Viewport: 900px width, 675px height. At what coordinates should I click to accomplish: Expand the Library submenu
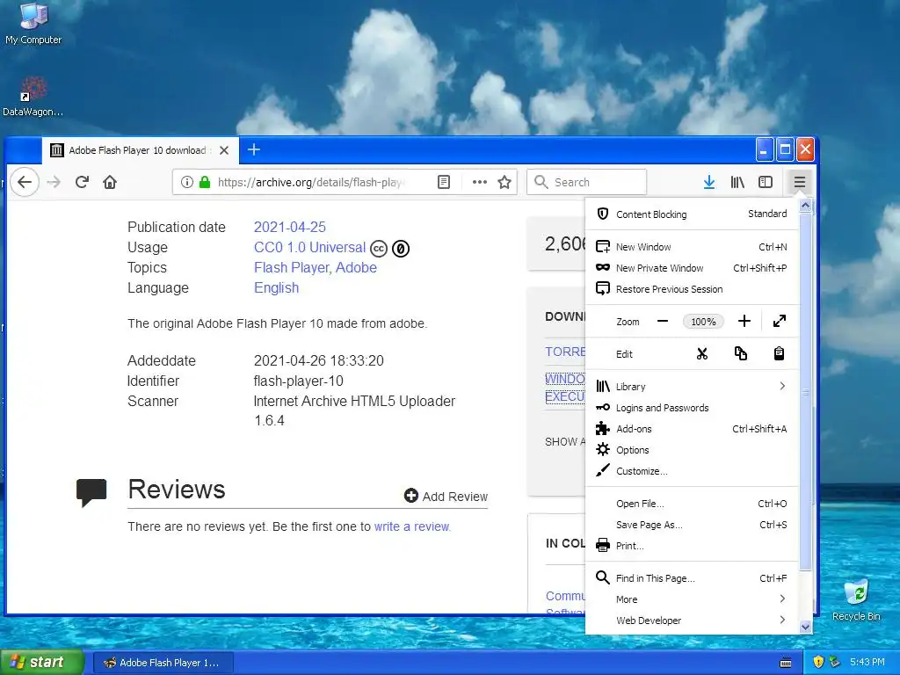click(x=692, y=387)
